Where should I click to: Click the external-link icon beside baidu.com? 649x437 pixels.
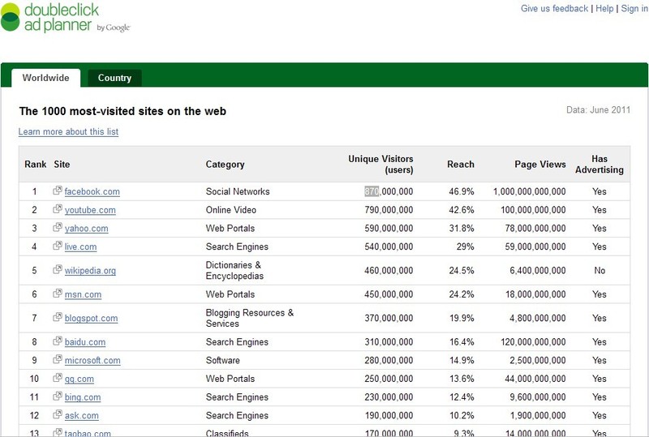click(x=58, y=342)
